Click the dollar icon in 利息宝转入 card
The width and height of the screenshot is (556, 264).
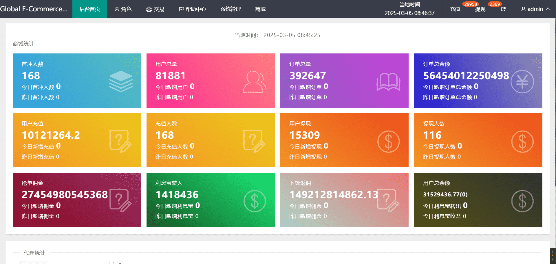(255, 201)
